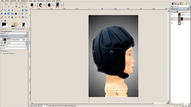Click the active image thumbnail in toolbox
191x107 pixels.
click(24, 25)
